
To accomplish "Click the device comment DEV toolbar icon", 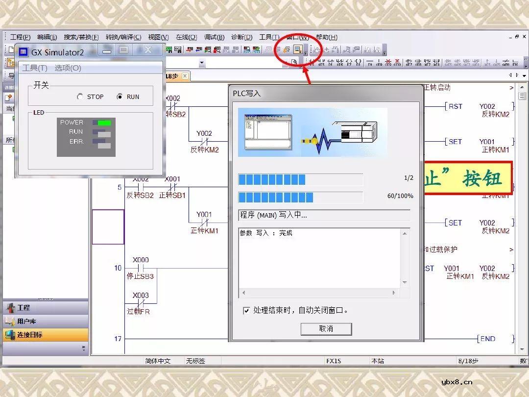I will point(246,50).
